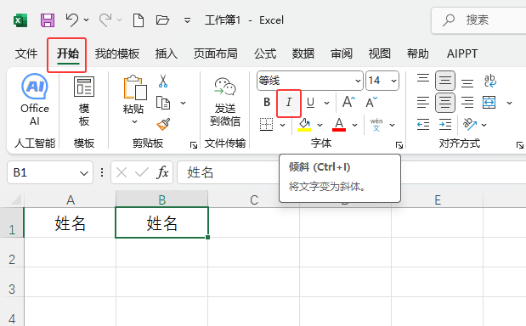Switch to 插入 Insert tab
526x326 pixels.
click(x=166, y=53)
